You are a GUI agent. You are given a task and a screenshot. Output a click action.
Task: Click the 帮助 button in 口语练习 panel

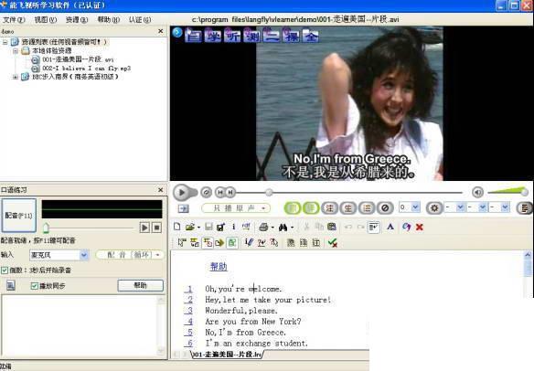(140, 285)
